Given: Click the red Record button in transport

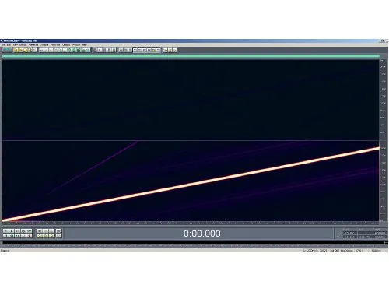Looking at the screenshot, I should pos(30,236).
